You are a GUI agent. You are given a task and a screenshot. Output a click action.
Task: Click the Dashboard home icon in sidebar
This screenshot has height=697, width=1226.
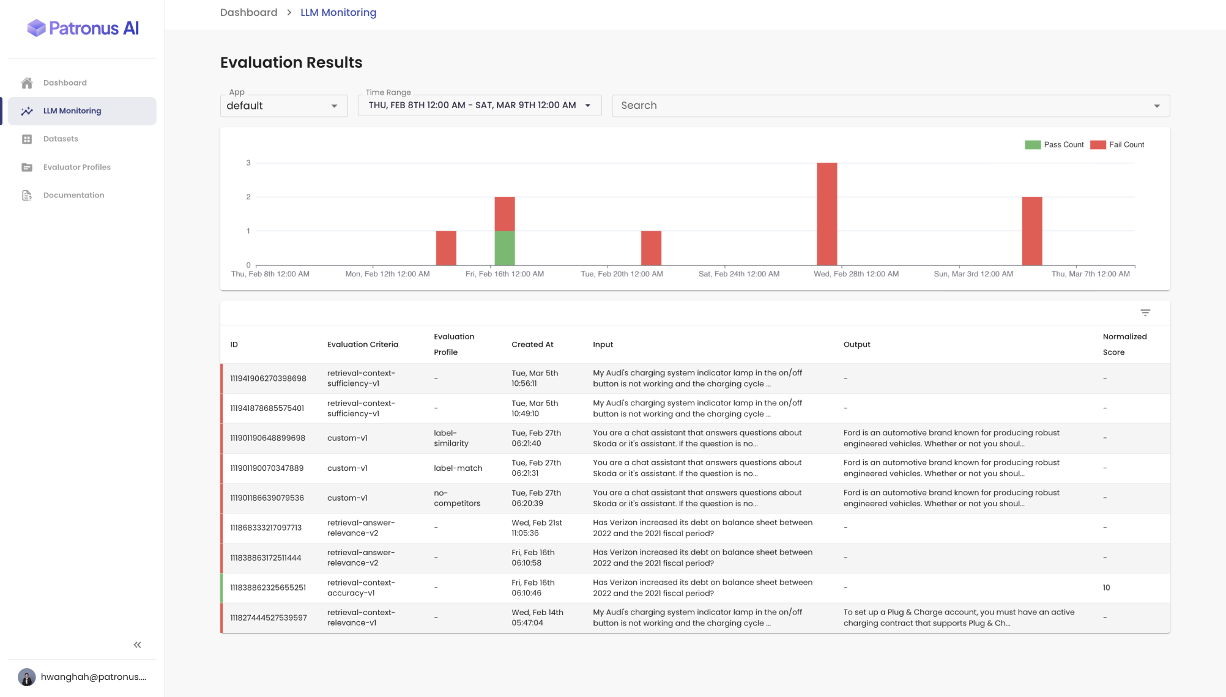click(27, 83)
